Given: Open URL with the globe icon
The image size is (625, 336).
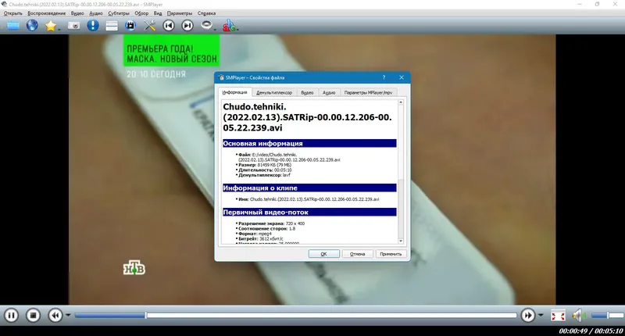Looking at the screenshot, I should coord(32,26).
